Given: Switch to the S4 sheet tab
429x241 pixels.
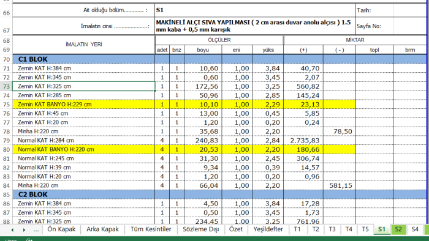Looking at the screenshot, I should 415,229.
